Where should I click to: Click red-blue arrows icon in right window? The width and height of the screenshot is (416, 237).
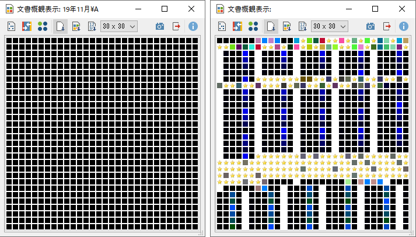coord(237,26)
